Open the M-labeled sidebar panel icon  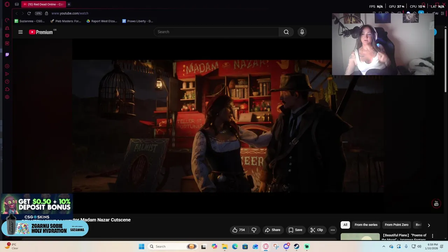[7, 43]
